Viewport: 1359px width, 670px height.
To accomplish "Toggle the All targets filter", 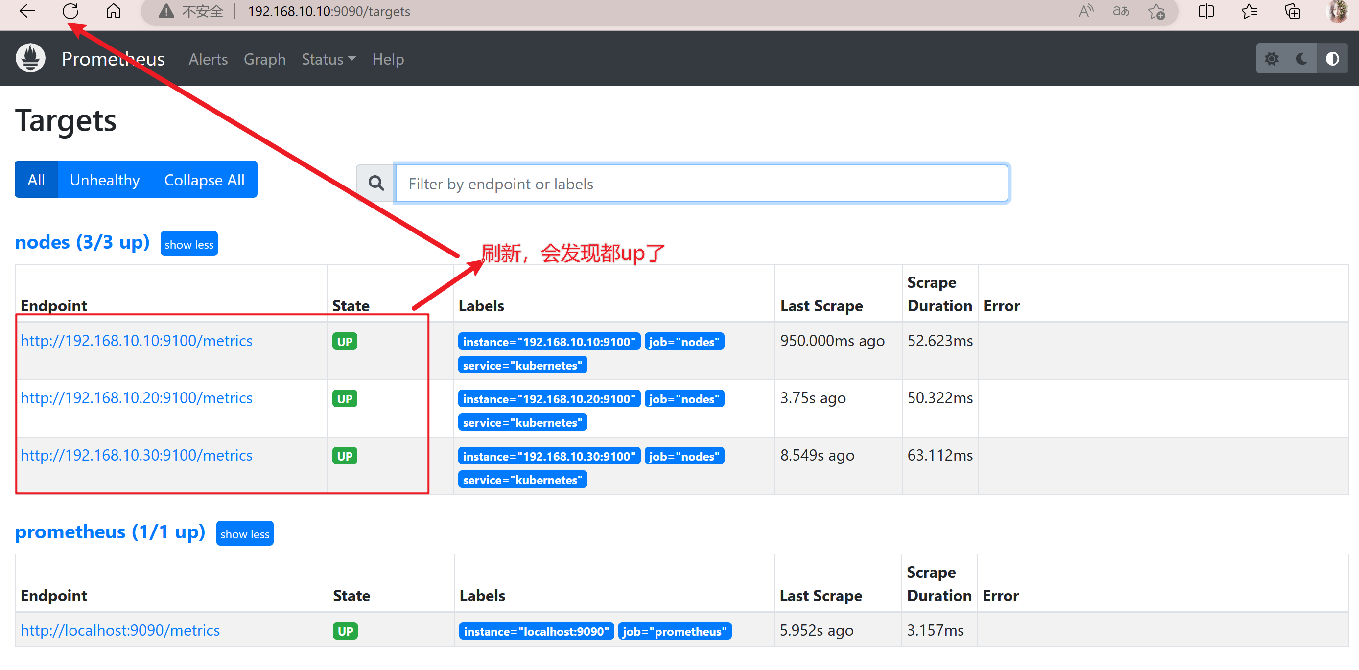I will click(x=36, y=180).
